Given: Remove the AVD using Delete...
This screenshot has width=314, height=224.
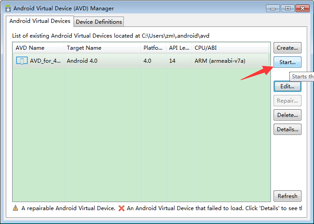Looking at the screenshot, I should coord(288,115).
